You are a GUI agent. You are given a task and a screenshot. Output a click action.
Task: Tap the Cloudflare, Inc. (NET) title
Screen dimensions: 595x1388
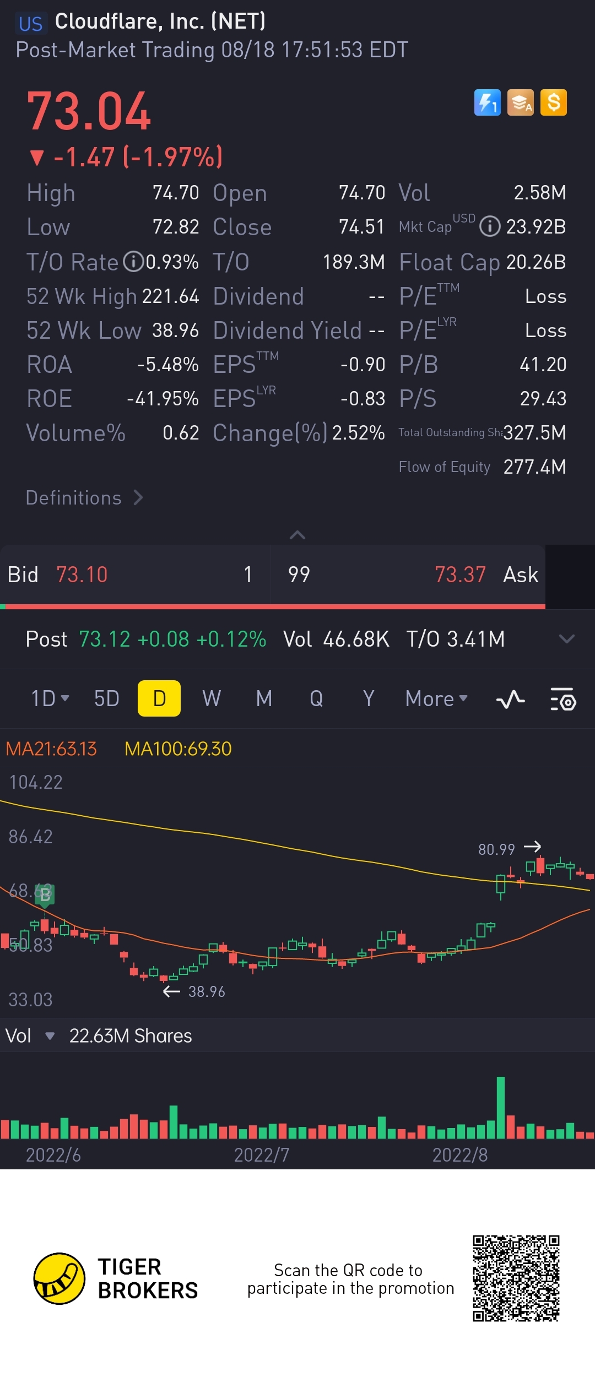point(160,21)
